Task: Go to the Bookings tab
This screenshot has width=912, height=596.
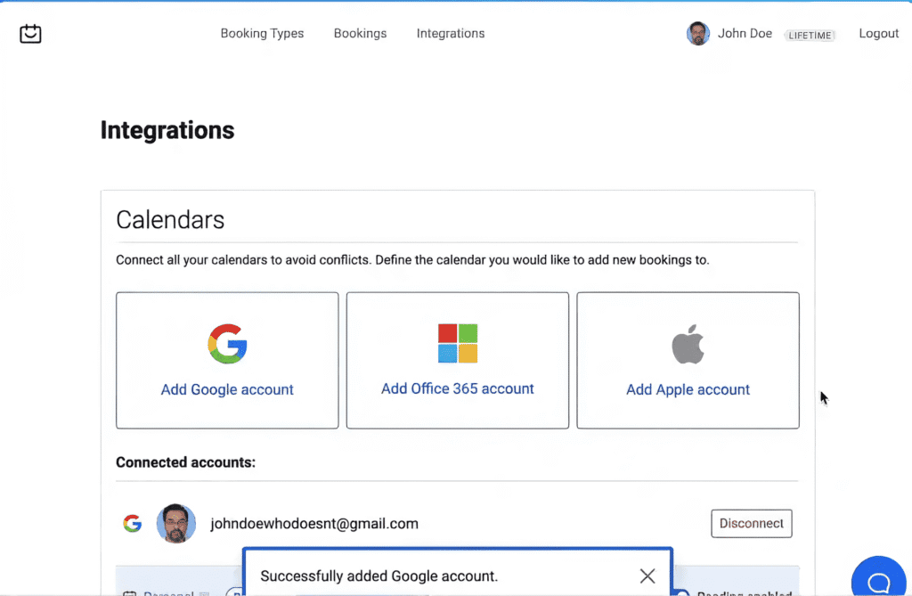Action: pyautogui.click(x=360, y=34)
